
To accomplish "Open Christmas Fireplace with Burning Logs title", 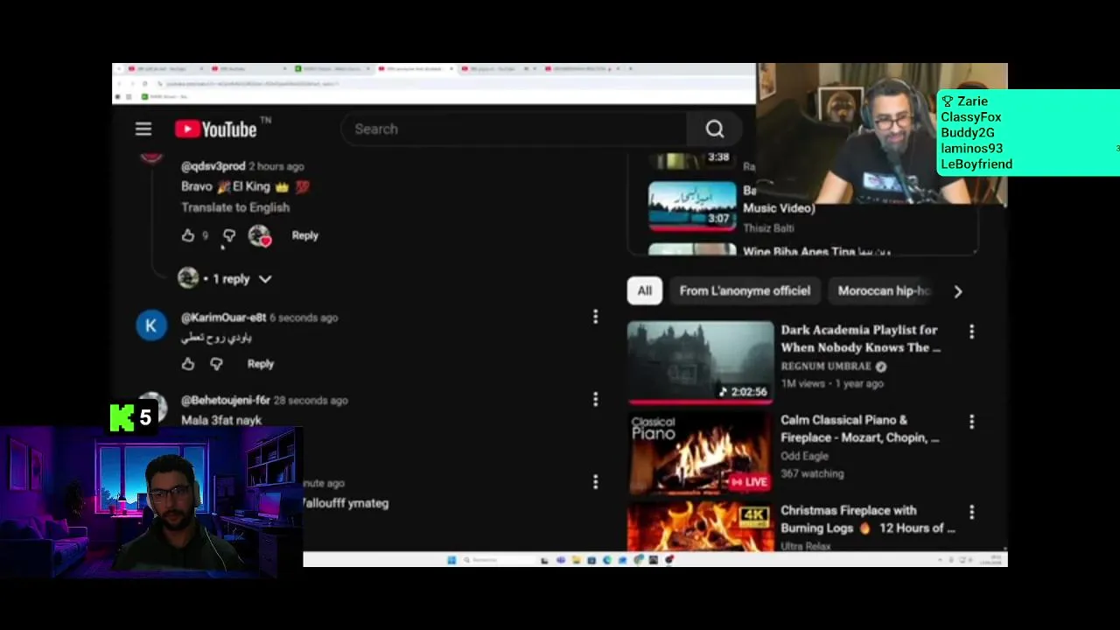I will pos(867,519).
